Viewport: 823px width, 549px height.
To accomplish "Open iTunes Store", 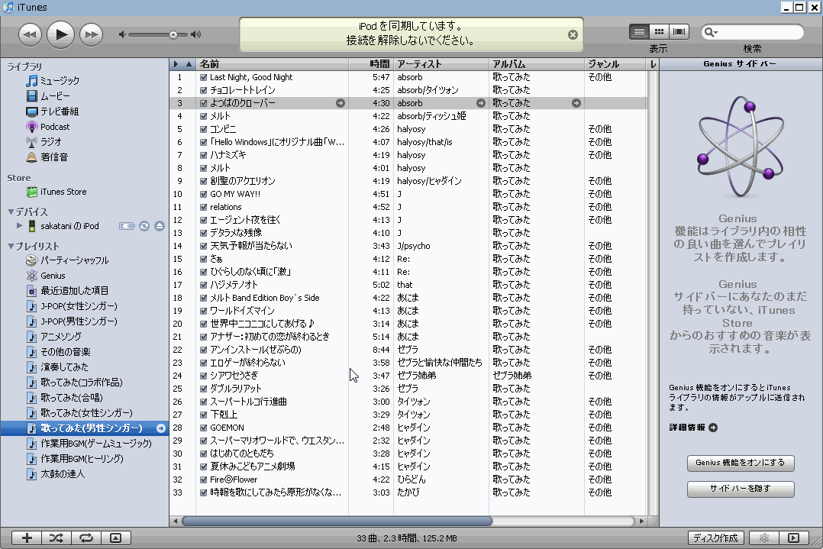I will (56, 192).
